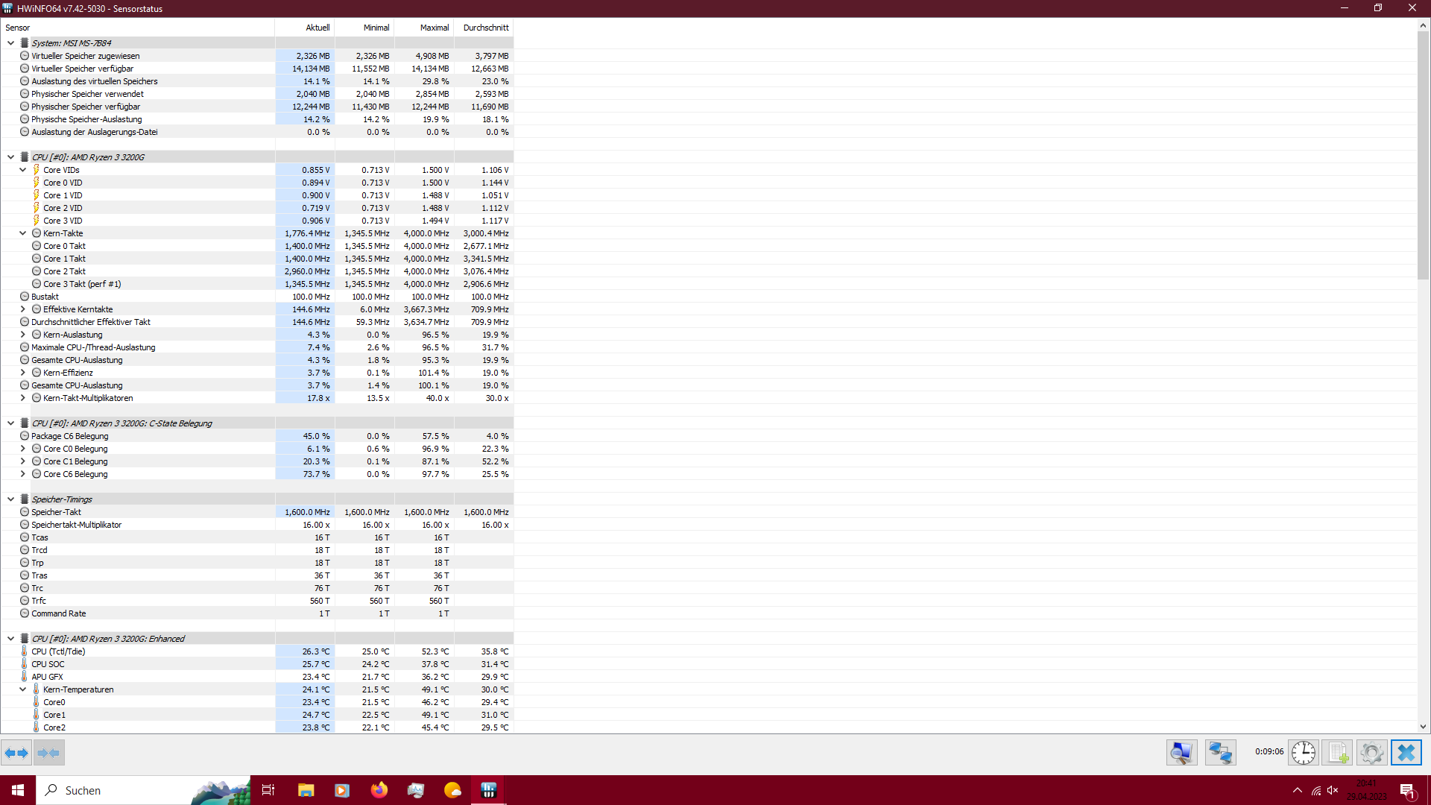Expand the Kern-Auslastung node
The image size is (1431, 805).
tap(22, 335)
